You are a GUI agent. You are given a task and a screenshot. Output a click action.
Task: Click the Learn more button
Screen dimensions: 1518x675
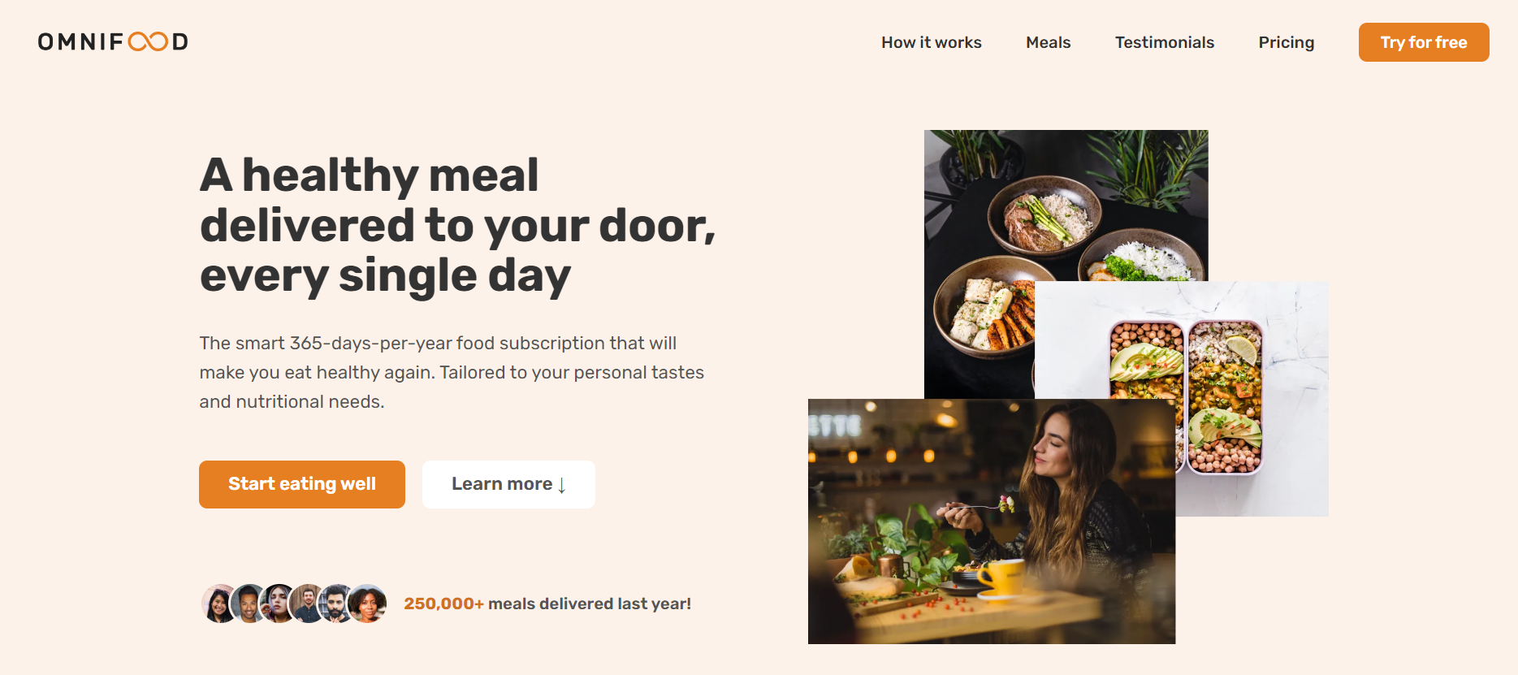(x=508, y=484)
